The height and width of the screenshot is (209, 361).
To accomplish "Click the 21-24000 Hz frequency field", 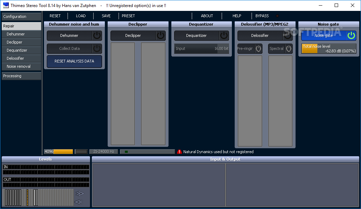I will 103,151.
